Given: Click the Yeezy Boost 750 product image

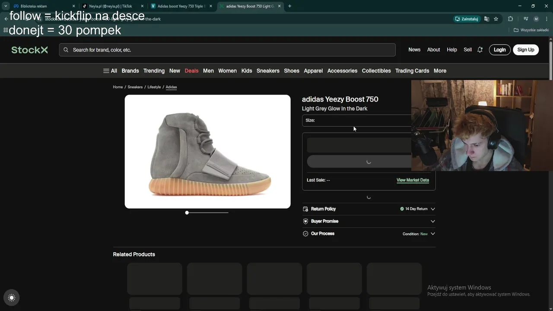Looking at the screenshot, I should (x=208, y=152).
